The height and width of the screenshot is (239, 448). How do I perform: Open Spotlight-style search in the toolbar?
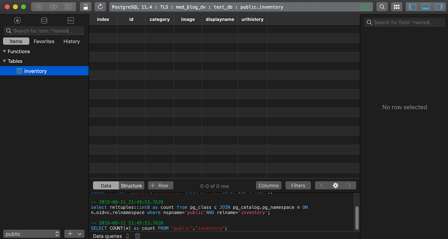(382, 7)
